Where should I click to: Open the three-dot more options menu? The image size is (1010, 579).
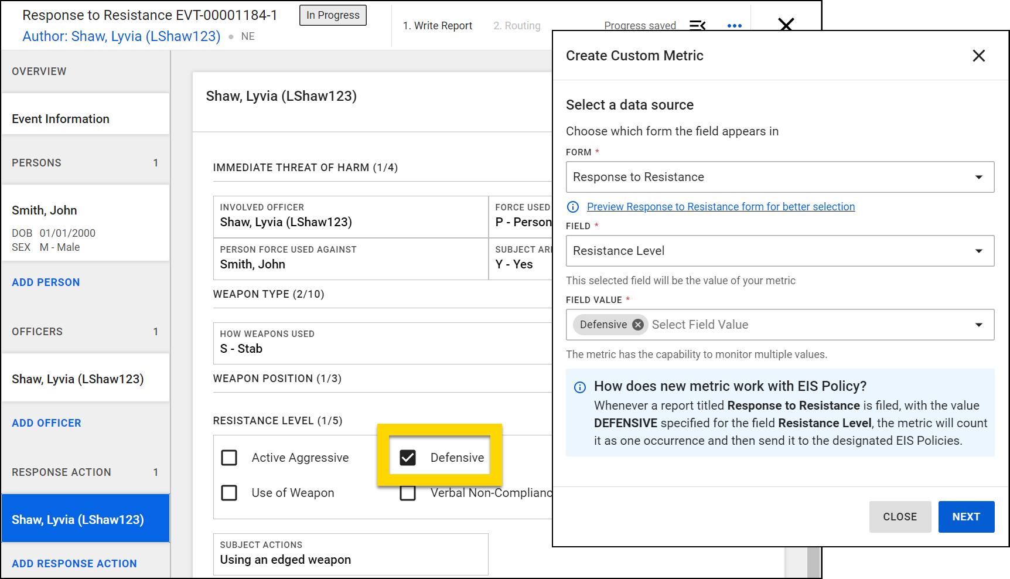point(734,26)
